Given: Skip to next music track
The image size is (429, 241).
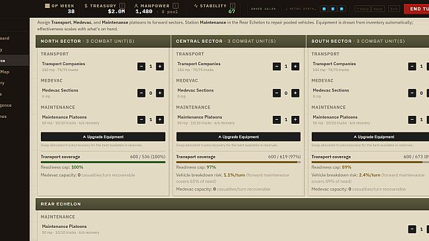Looking at the screenshot, I should coord(341,9).
